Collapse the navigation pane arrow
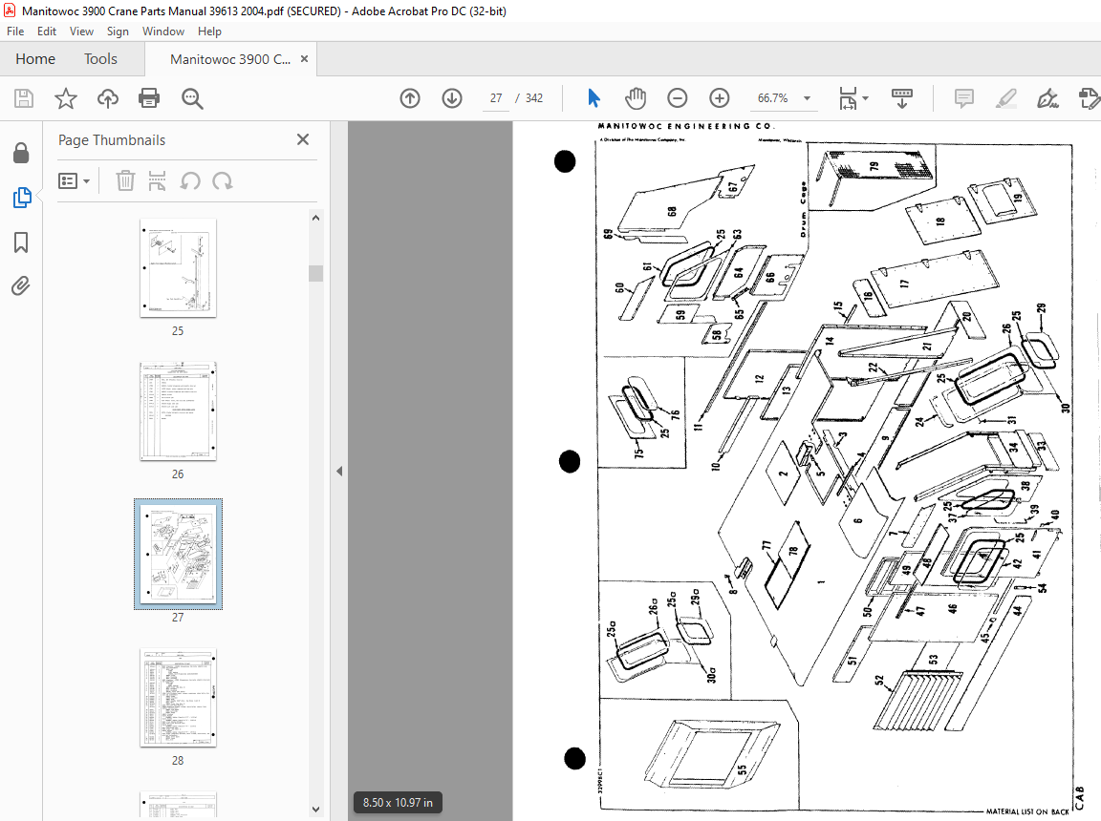Viewport: 1101px width, 821px height. tap(339, 472)
